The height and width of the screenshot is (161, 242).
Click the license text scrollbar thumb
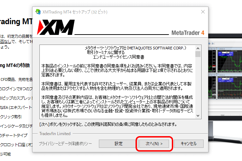coord(198,54)
